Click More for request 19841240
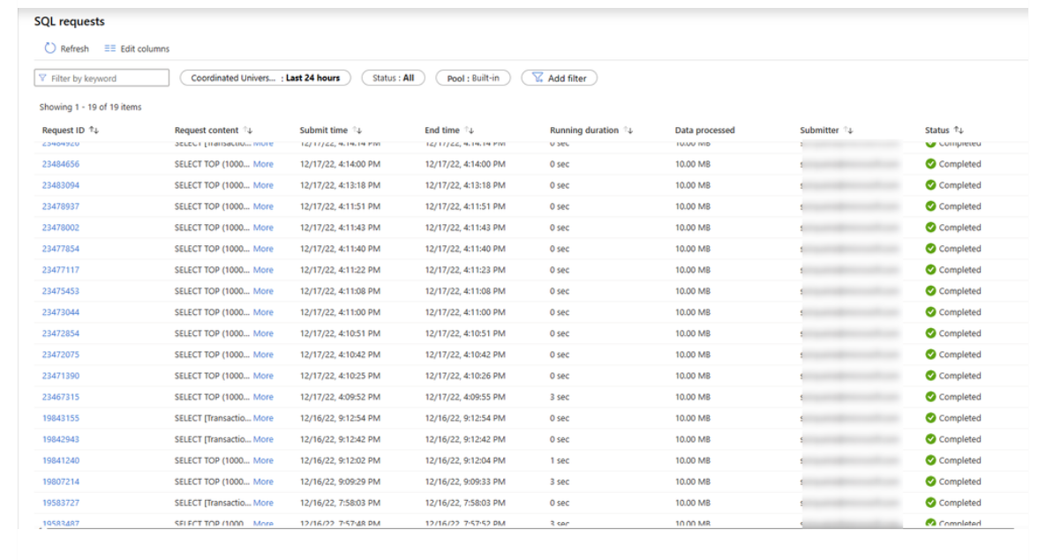 263,460
